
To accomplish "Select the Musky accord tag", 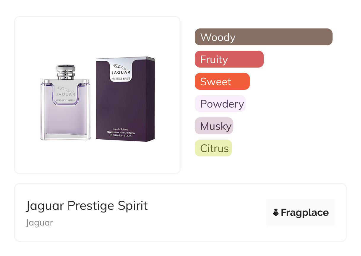I will (214, 126).
